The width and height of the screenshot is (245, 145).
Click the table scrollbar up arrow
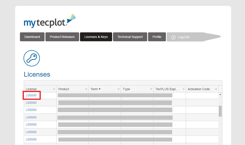click(x=220, y=94)
